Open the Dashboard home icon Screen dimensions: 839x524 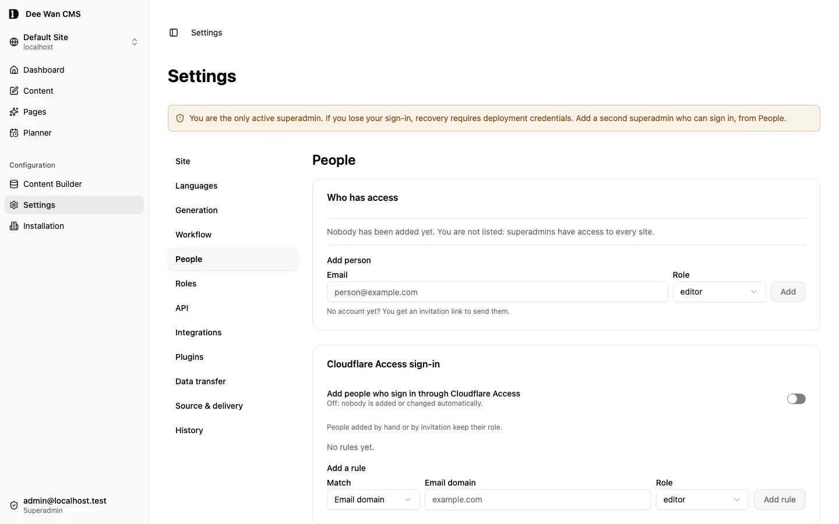pos(14,70)
